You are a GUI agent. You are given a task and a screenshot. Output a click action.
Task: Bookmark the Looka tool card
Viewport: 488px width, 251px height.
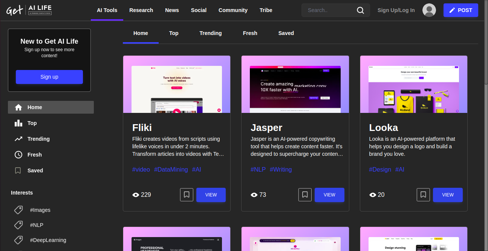click(x=423, y=195)
